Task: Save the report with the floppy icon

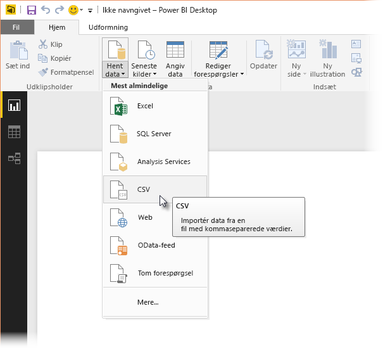Action: (32, 10)
